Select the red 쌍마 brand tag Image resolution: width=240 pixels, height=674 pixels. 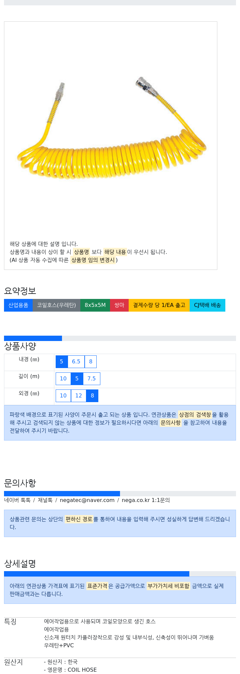click(119, 305)
